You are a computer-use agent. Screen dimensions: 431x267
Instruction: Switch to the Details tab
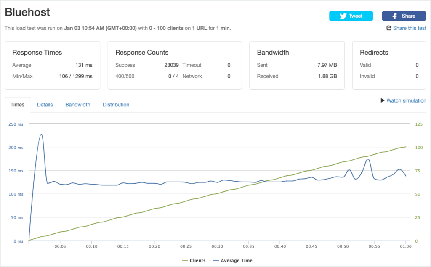pyautogui.click(x=45, y=105)
